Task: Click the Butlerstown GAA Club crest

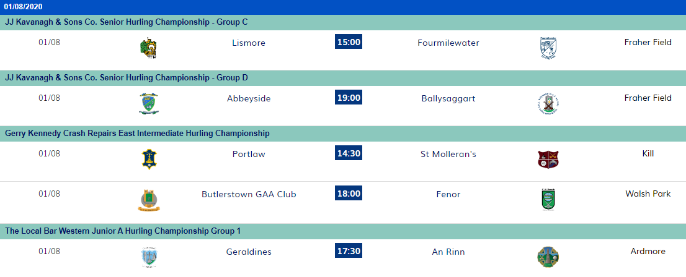Action: [148, 200]
